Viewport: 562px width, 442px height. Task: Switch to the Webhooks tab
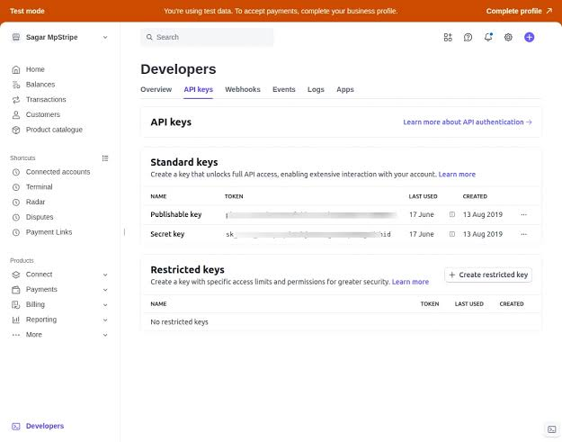coord(243,90)
